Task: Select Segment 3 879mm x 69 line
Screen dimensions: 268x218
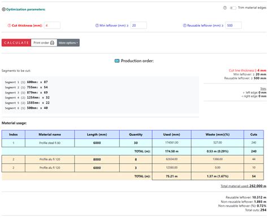Action: 26,92
